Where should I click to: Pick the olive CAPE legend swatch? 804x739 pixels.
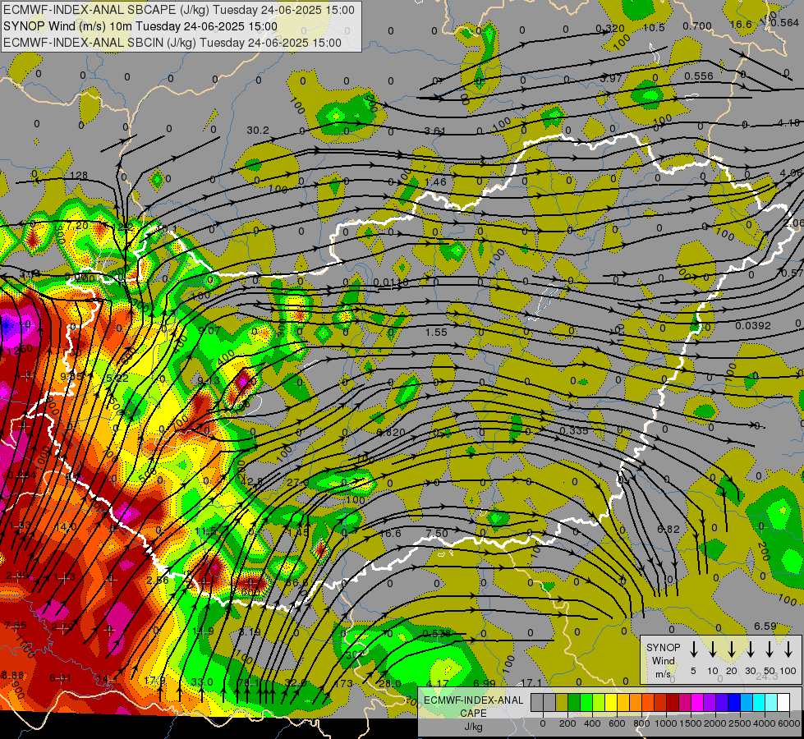(562, 702)
